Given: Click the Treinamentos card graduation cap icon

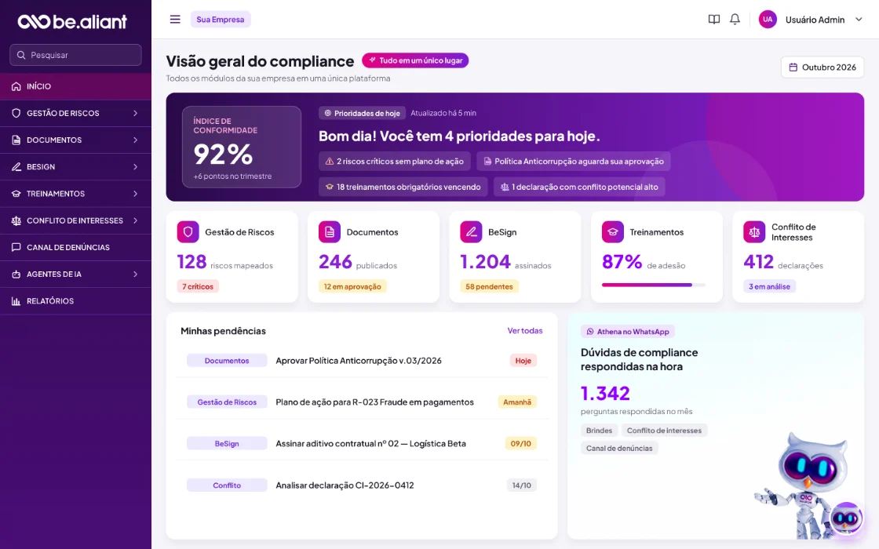Looking at the screenshot, I should tap(613, 232).
